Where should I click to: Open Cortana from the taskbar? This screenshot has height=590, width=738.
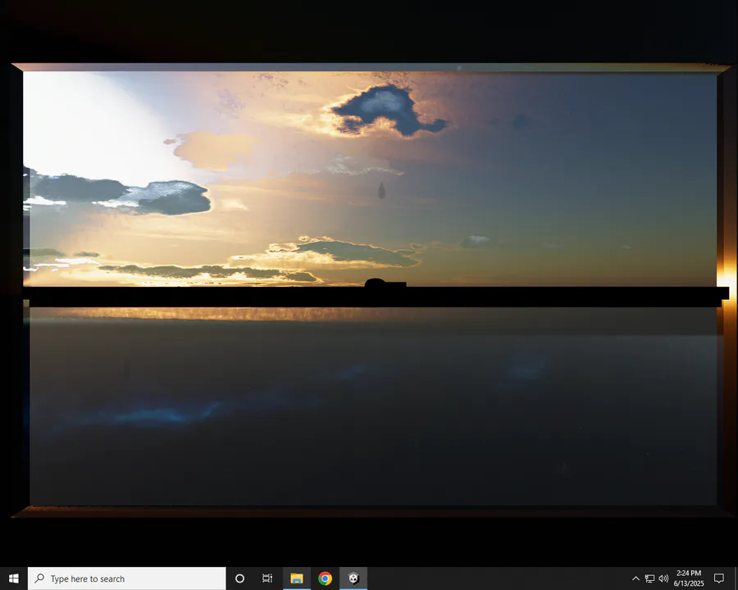[x=239, y=579]
